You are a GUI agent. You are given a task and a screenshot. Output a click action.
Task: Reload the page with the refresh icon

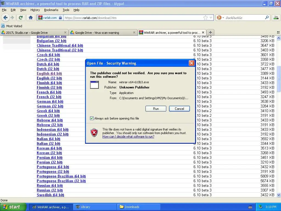pyautogui.click(x=21, y=18)
